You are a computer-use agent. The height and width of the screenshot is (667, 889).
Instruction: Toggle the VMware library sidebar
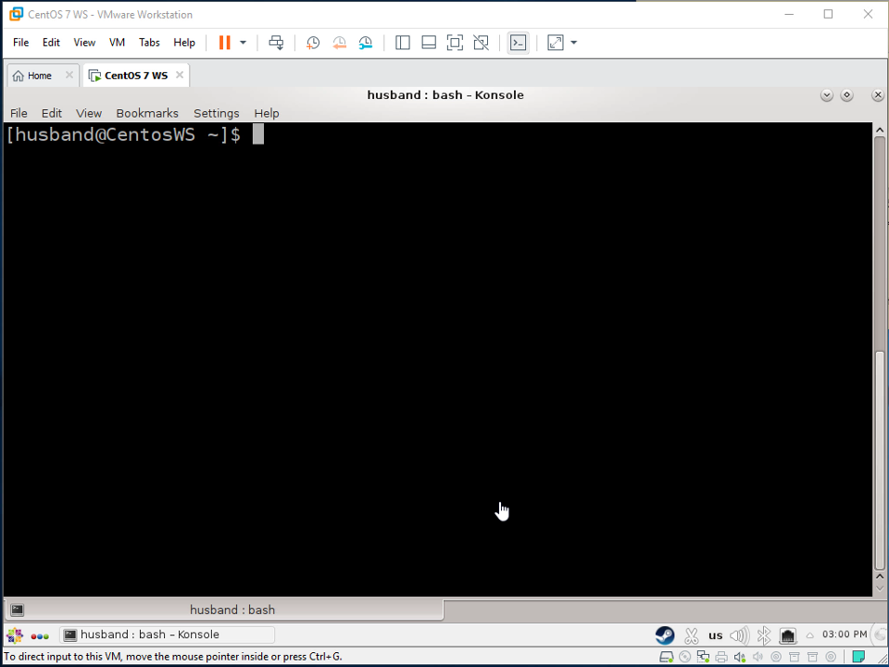pos(403,43)
